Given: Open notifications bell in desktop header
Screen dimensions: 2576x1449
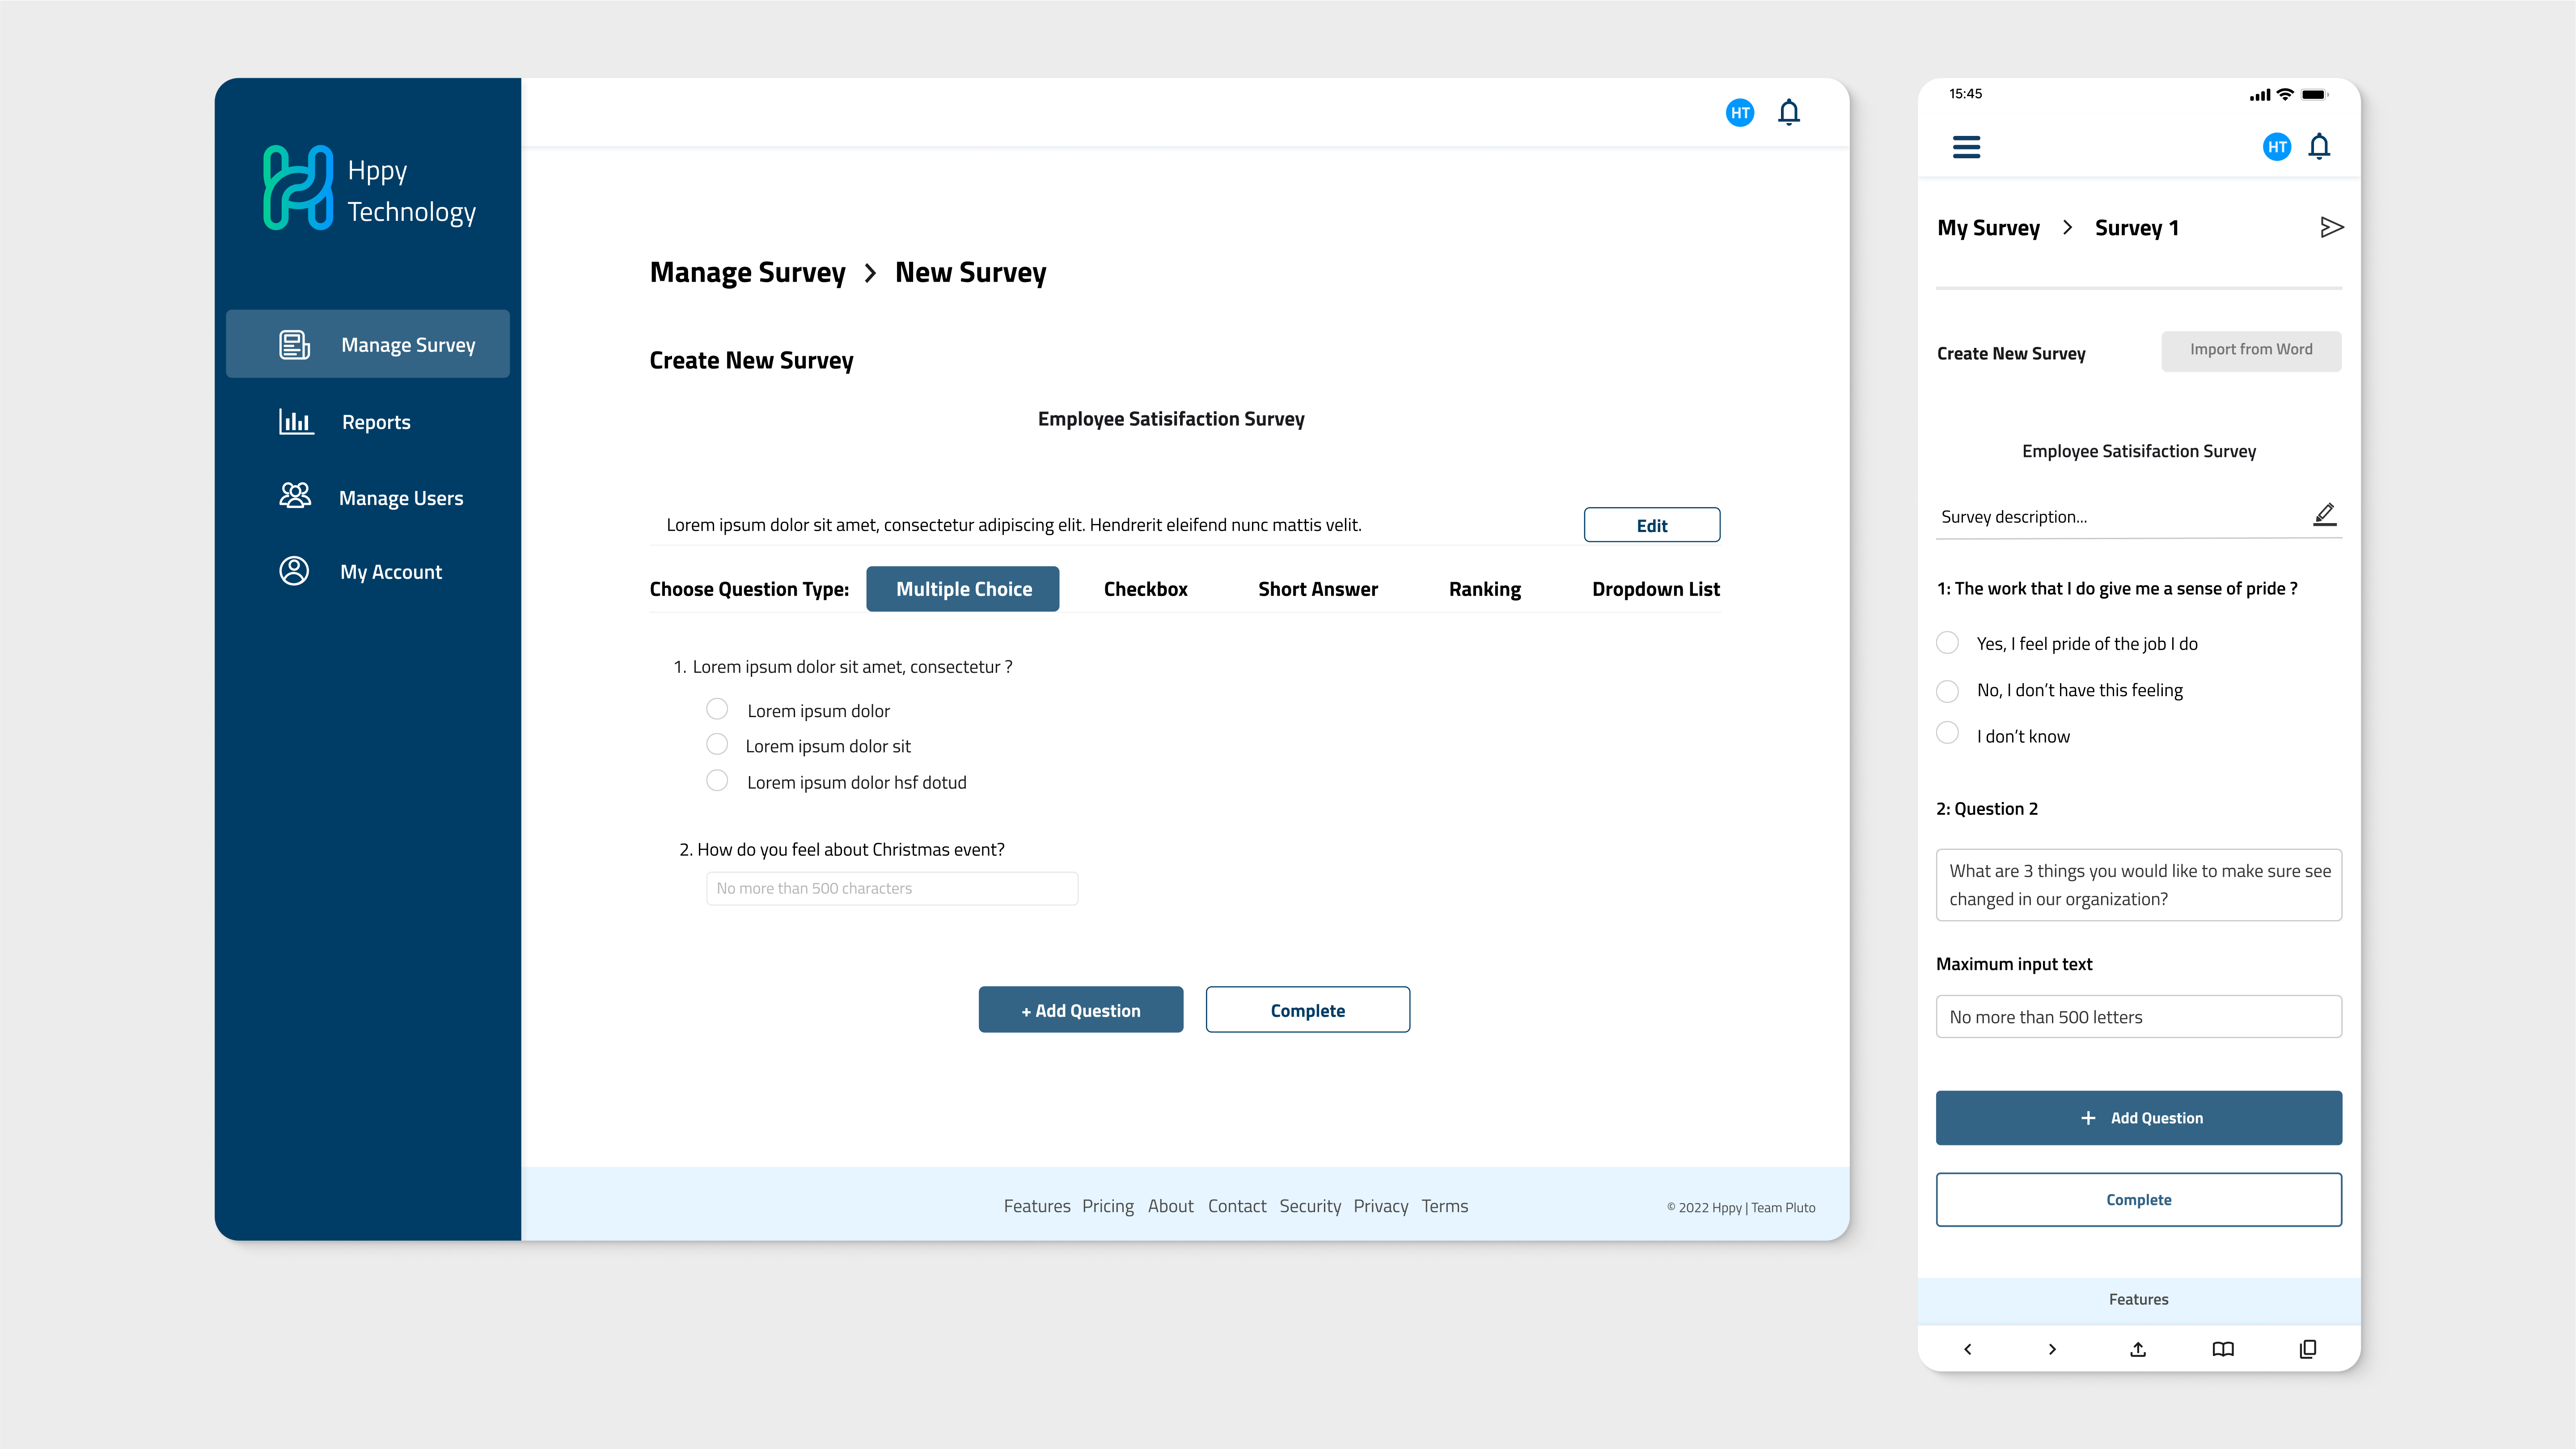Looking at the screenshot, I should point(1789,112).
